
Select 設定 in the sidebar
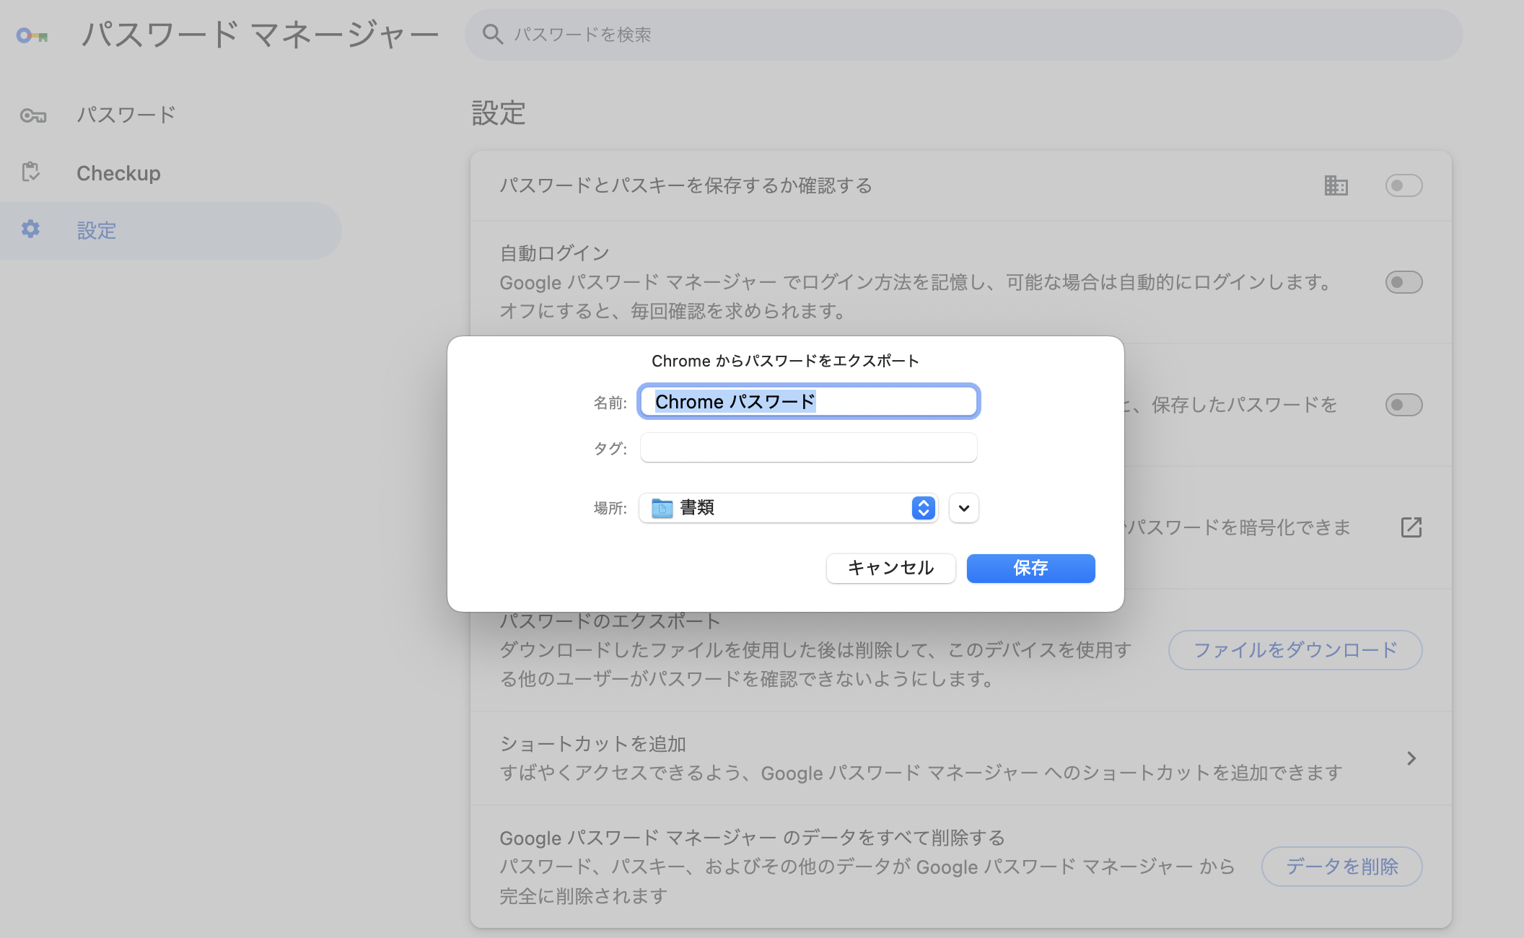coord(170,231)
